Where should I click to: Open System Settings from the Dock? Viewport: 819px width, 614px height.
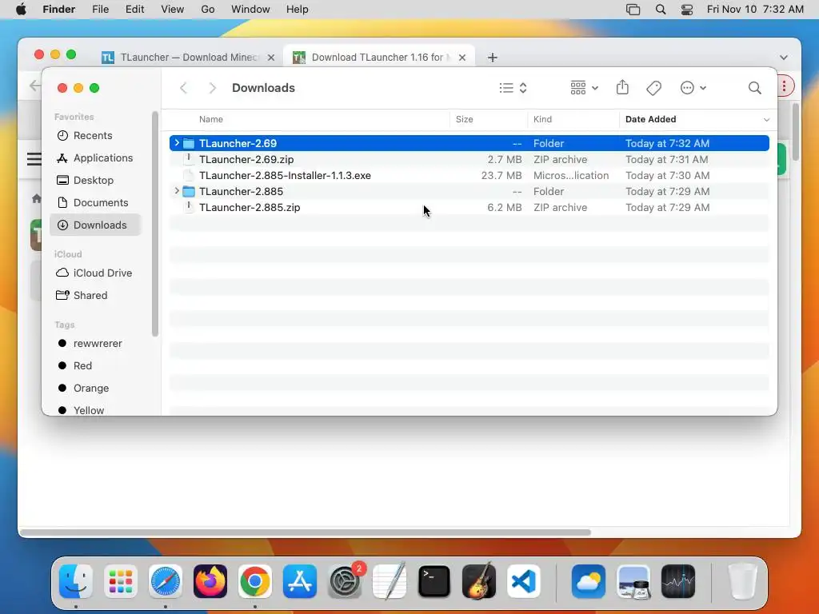point(345,581)
